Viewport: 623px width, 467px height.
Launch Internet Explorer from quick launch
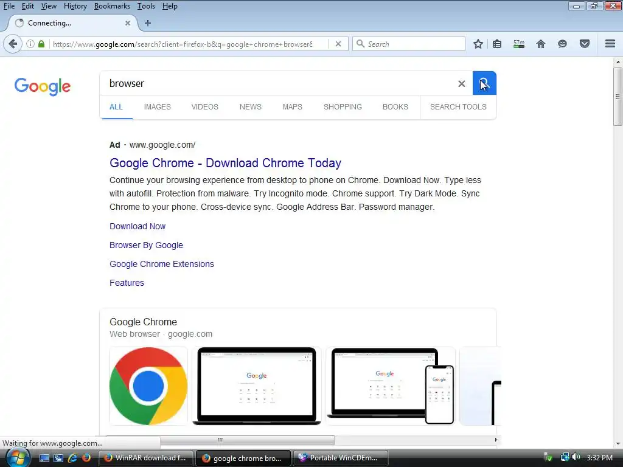coord(72,458)
